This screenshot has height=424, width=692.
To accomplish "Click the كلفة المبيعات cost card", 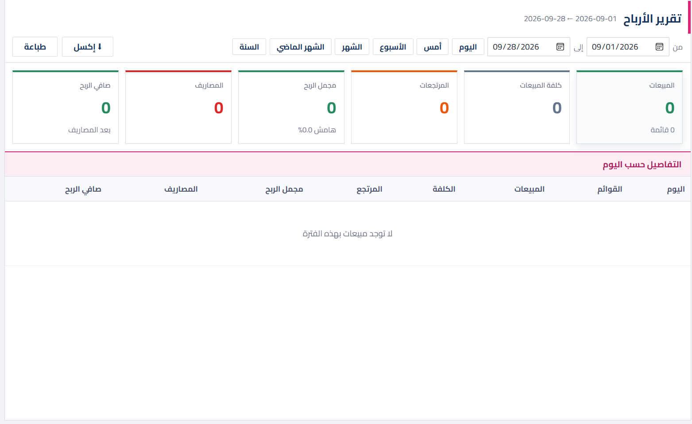I will (x=517, y=107).
